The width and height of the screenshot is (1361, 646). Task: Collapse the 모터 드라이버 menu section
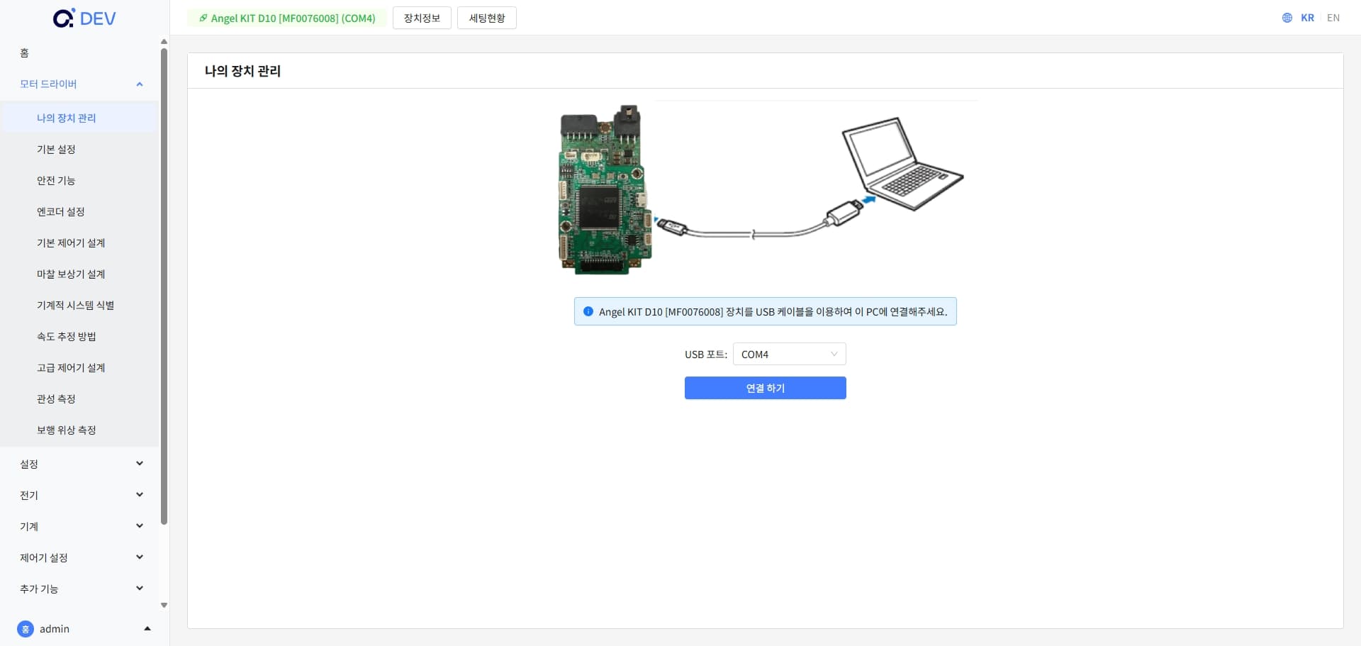point(140,84)
